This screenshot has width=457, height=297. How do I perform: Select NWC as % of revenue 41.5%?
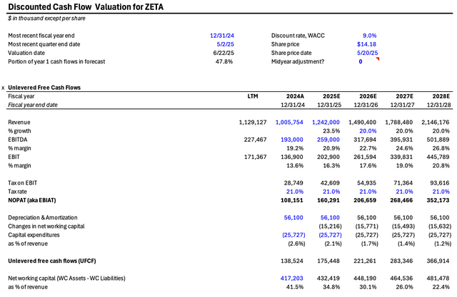295,287
